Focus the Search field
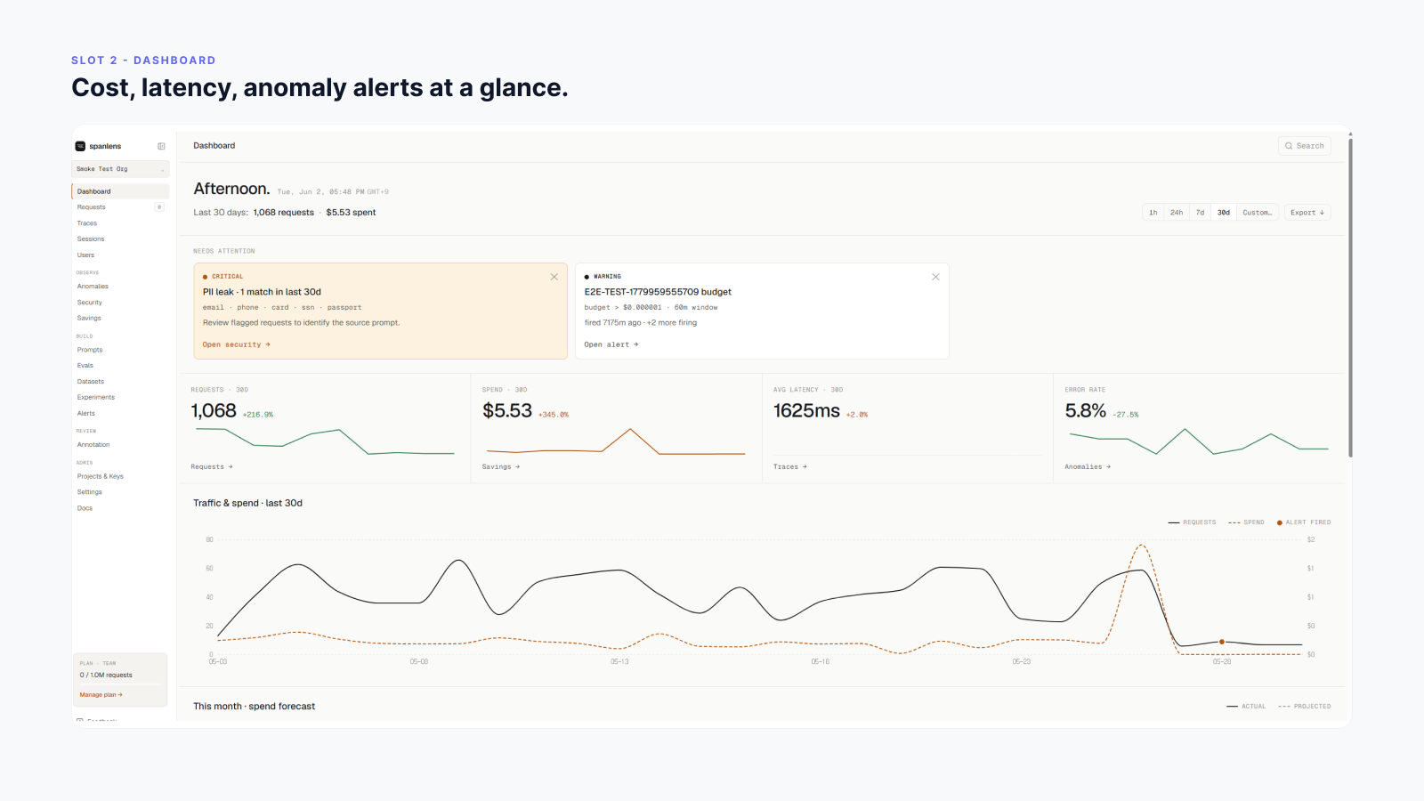1424x801 pixels. 1305,146
